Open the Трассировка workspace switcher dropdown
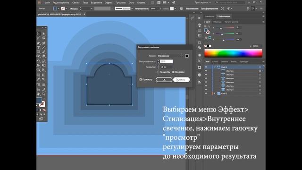302x170 pixels. [202, 3]
